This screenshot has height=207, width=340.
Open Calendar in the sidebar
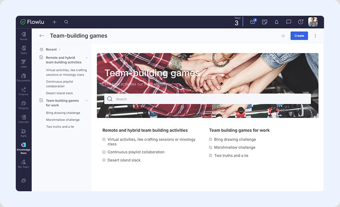(23, 119)
